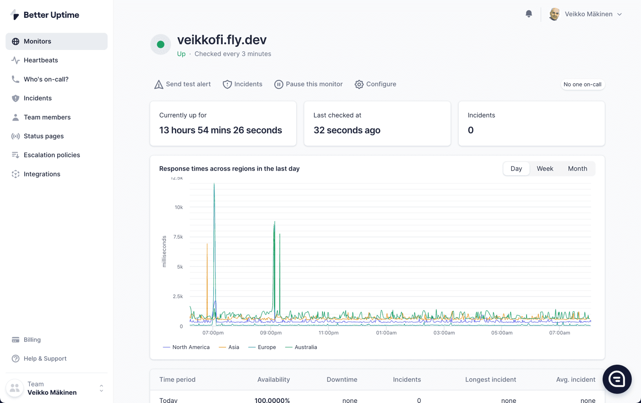Click the Incidents shield icon in sidebar

[x=15, y=98]
